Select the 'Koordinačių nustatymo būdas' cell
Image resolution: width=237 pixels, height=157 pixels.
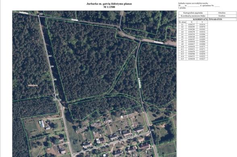coord(193,16)
